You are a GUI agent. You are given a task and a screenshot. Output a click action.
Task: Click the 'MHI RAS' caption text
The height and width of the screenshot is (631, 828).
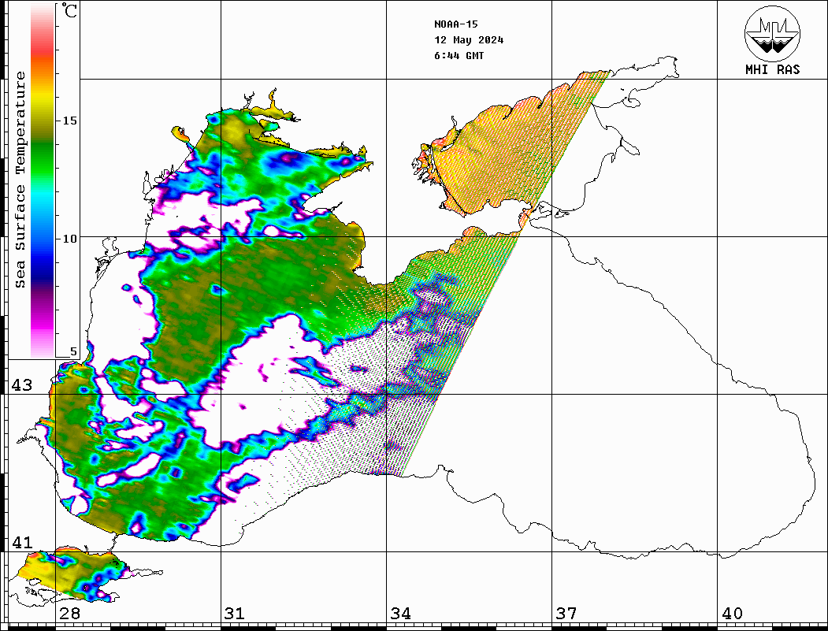[x=773, y=69]
